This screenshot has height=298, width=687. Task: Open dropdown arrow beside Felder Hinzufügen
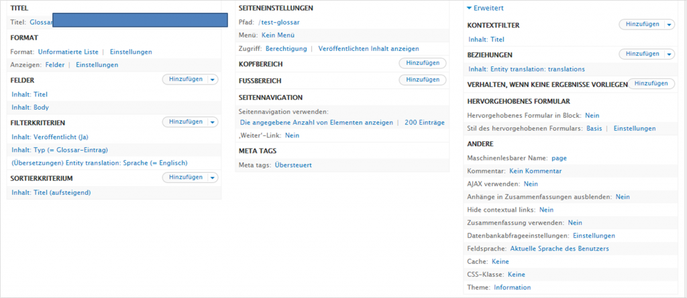pyautogui.click(x=213, y=79)
